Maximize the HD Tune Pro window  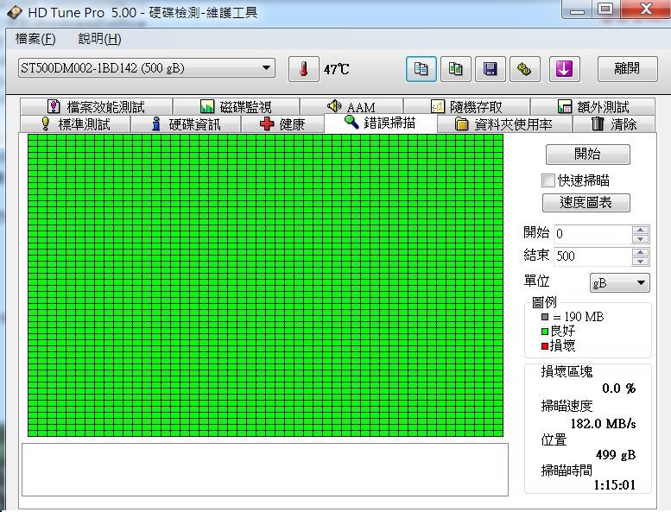point(605,9)
